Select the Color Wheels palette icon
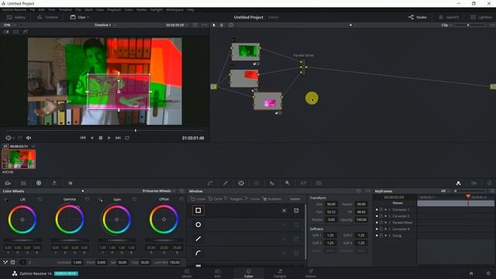Image resolution: width=496 pixels, height=279 pixels. tap(39, 183)
